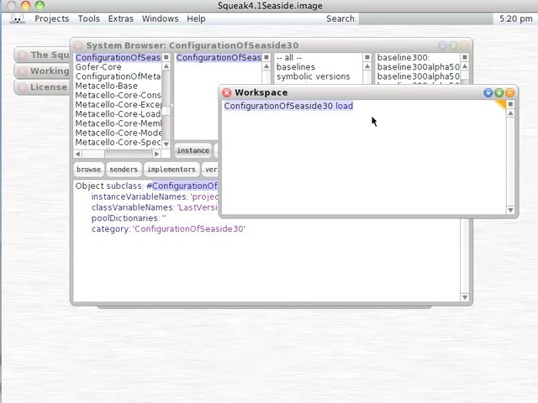This screenshot has height=403, width=538.
Task: Click the partially hidden 'ver' button
Action: point(210,170)
